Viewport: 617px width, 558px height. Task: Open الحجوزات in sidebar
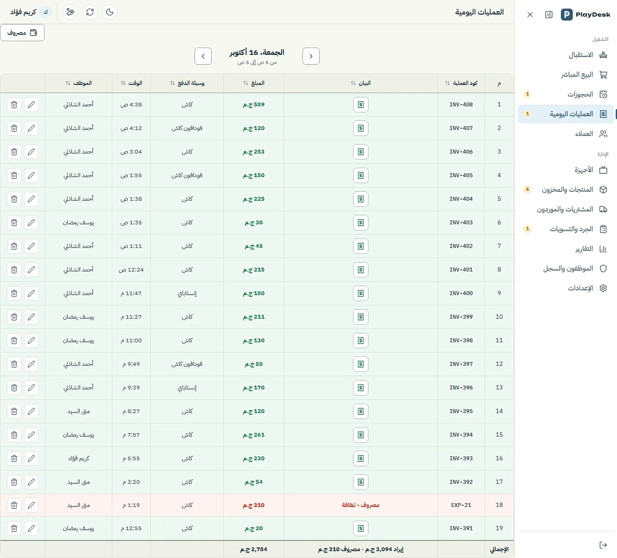click(x=566, y=94)
